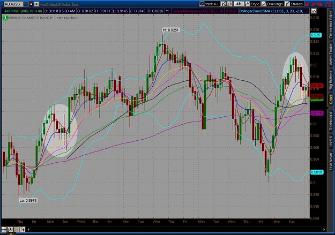Open the think A.I. button
The width and height of the screenshot is (335, 235).
[209, 4]
